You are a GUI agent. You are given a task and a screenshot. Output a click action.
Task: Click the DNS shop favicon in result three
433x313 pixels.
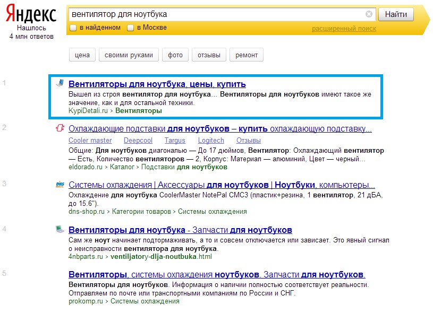(x=60, y=185)
